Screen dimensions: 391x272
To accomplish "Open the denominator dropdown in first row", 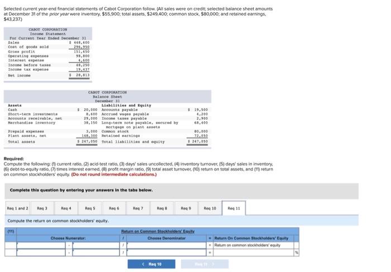I will [x=166, y=245].
